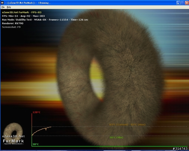Viewport: 189px width, 151px height.
Task: Open the Help menu
Action: 9,7
